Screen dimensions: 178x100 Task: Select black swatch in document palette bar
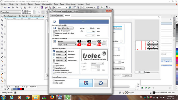[23, 89]
